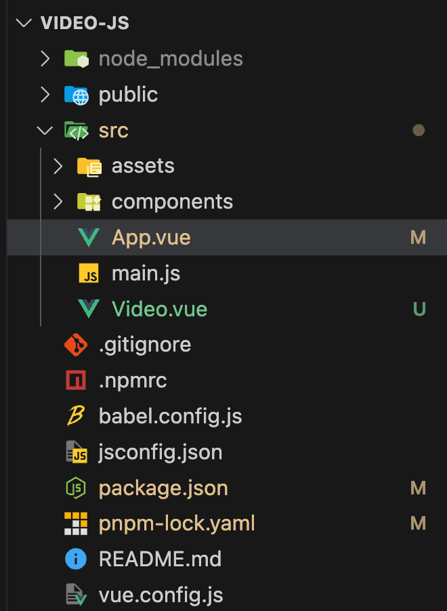Click the jsconfig.json file icon
This screenshot has height=611, width=447.
coord(76,452)
